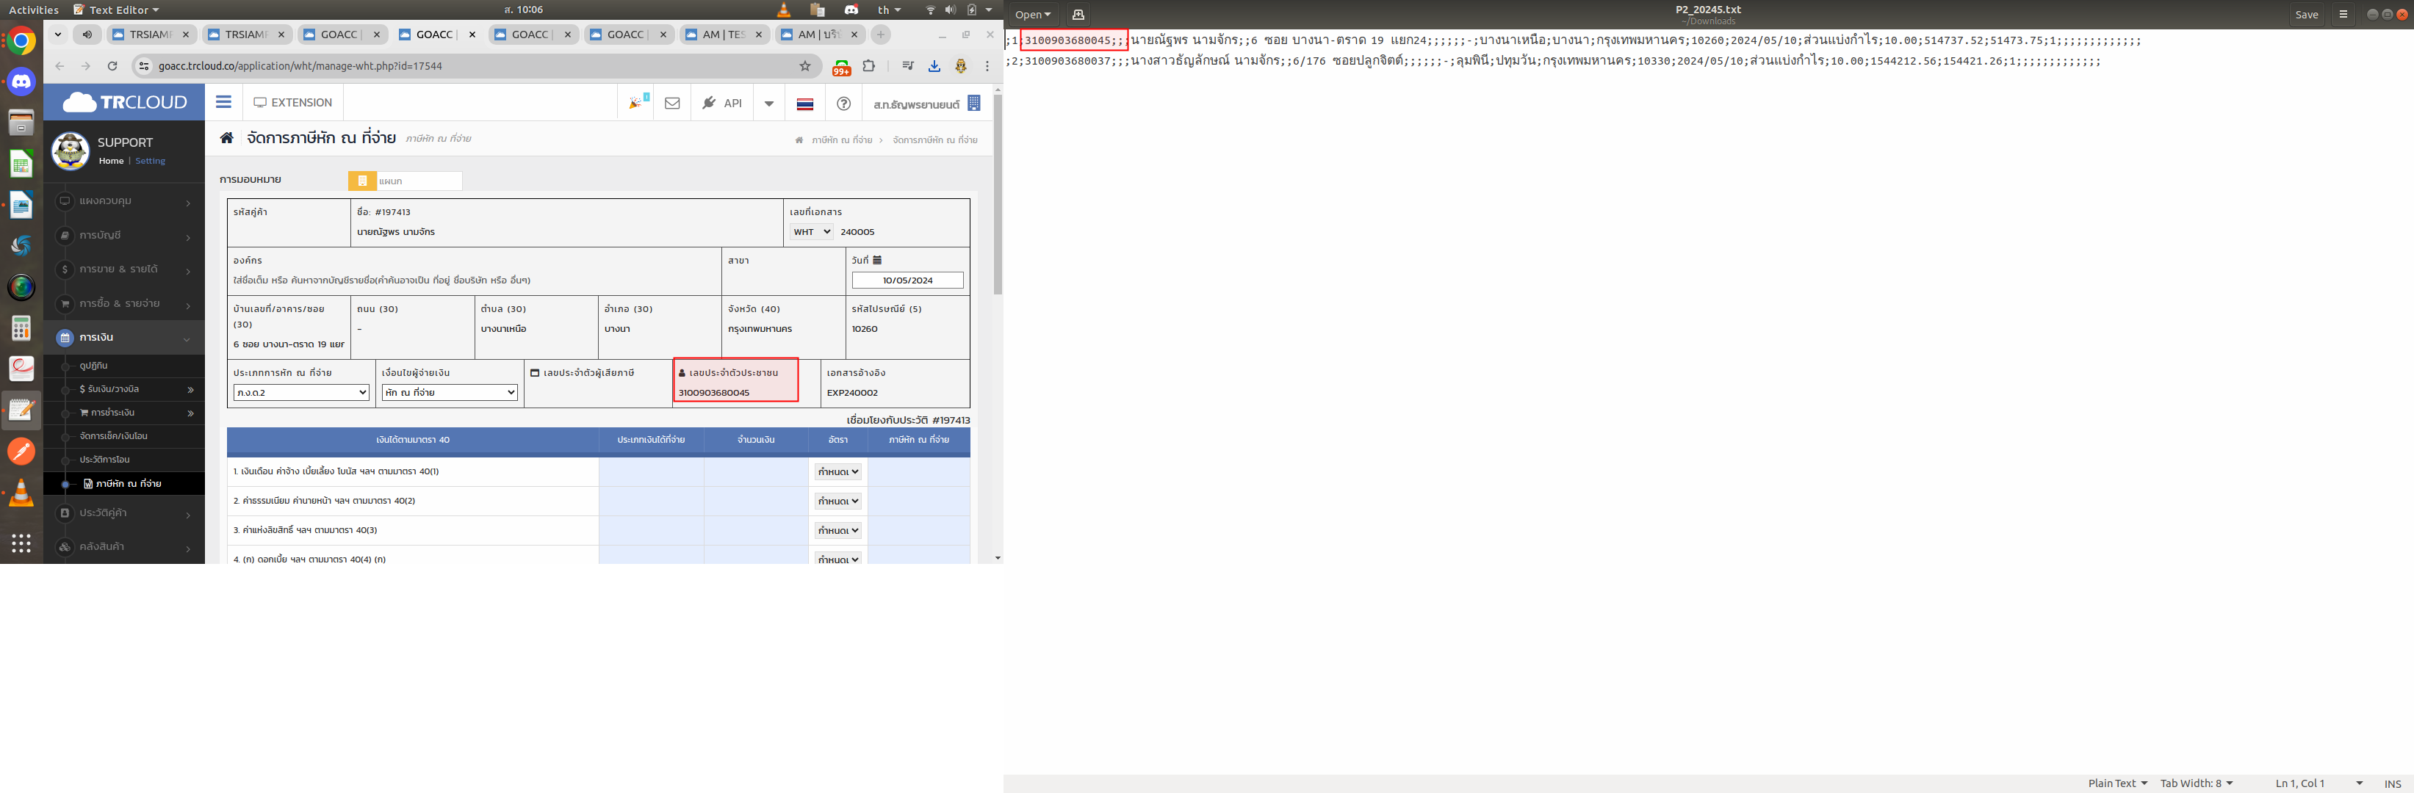Click the API button in header
The height and width of the screenshot is (793, 2414).
pos(723,103)
